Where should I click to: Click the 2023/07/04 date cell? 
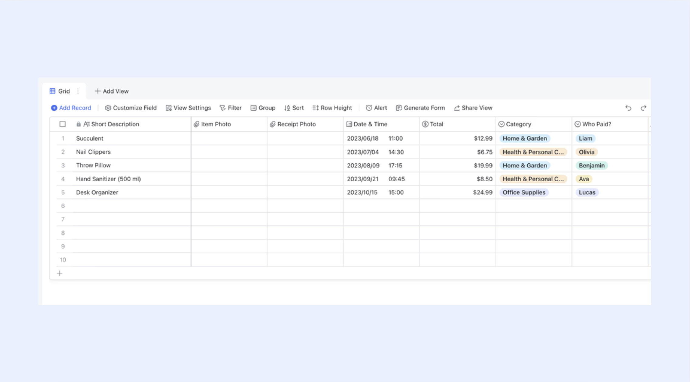coord(381,152)
